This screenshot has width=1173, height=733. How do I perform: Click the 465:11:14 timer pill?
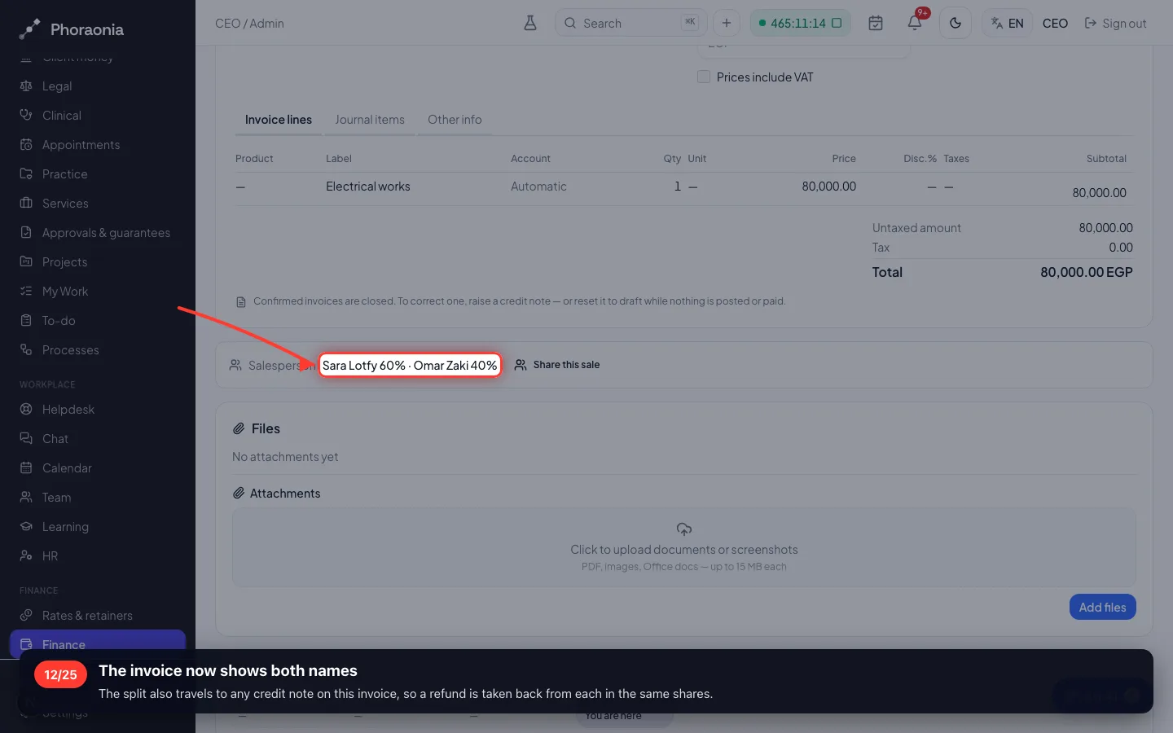(801, 23)
